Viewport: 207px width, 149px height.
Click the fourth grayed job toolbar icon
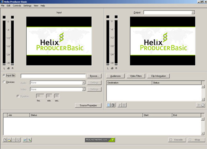click(18, 140)
